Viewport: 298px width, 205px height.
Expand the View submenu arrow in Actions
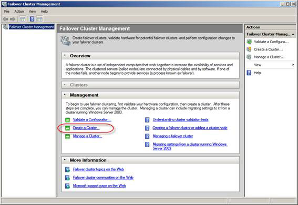[293, 65]
